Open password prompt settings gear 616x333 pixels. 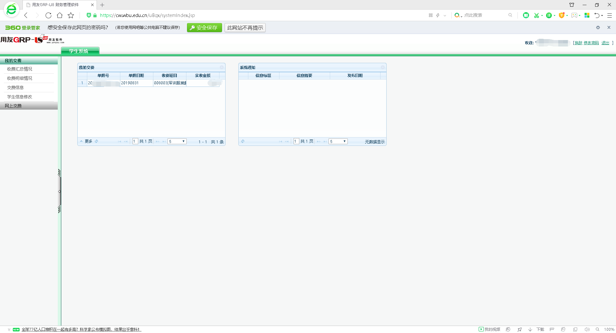(598, 28)
